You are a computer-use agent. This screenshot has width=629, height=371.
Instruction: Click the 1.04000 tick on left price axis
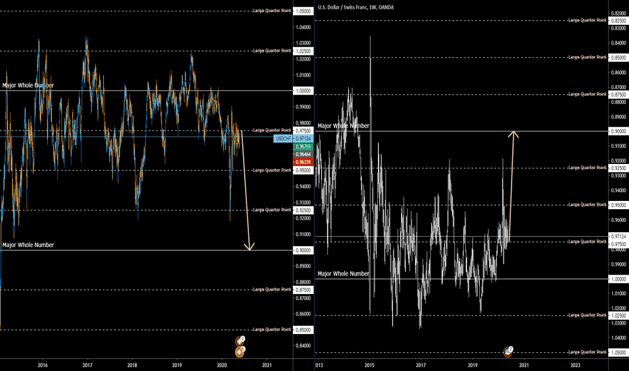click(x=303, y=27)
